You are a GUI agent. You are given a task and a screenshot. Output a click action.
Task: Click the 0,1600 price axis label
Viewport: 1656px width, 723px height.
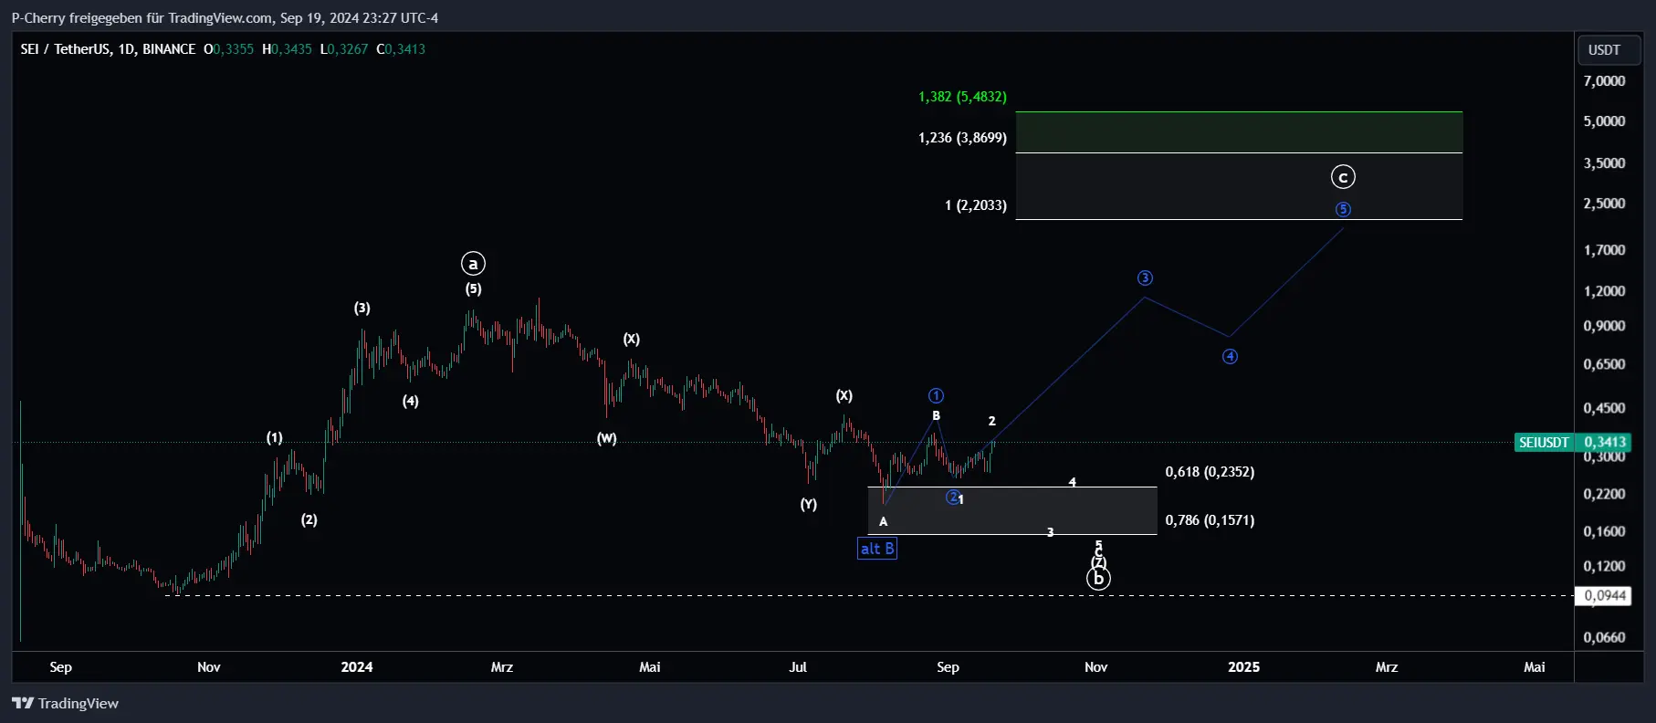coord(1604,531)
